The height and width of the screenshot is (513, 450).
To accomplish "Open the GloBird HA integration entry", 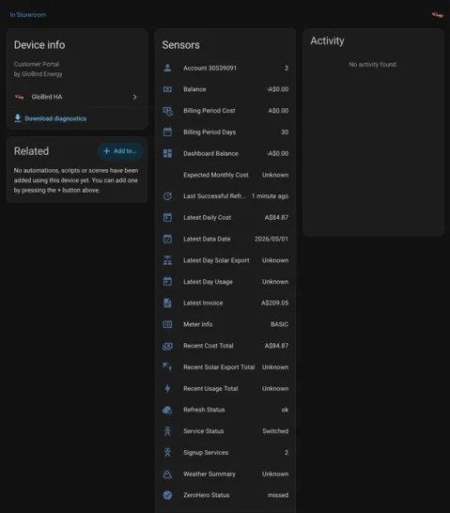I will (x=76, y=97).
